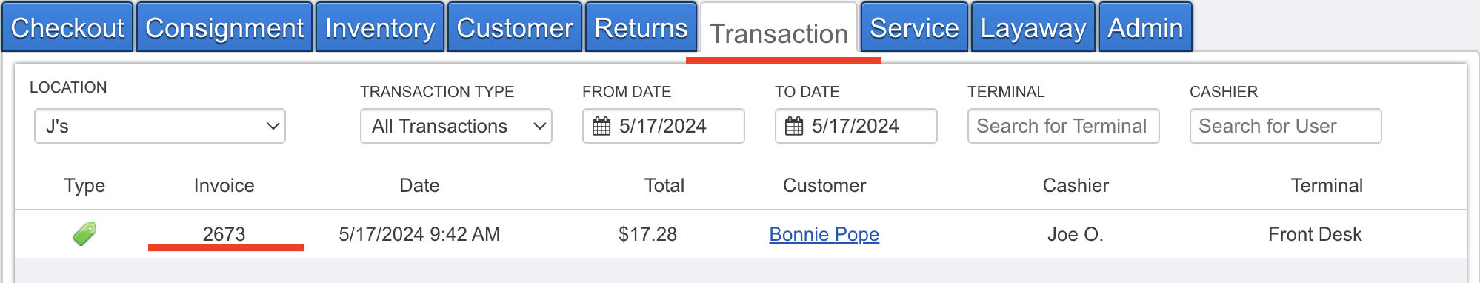1480x283 pixels.
Task: Click the green tag icon for invoice 2673
Action: coord(84,234)
